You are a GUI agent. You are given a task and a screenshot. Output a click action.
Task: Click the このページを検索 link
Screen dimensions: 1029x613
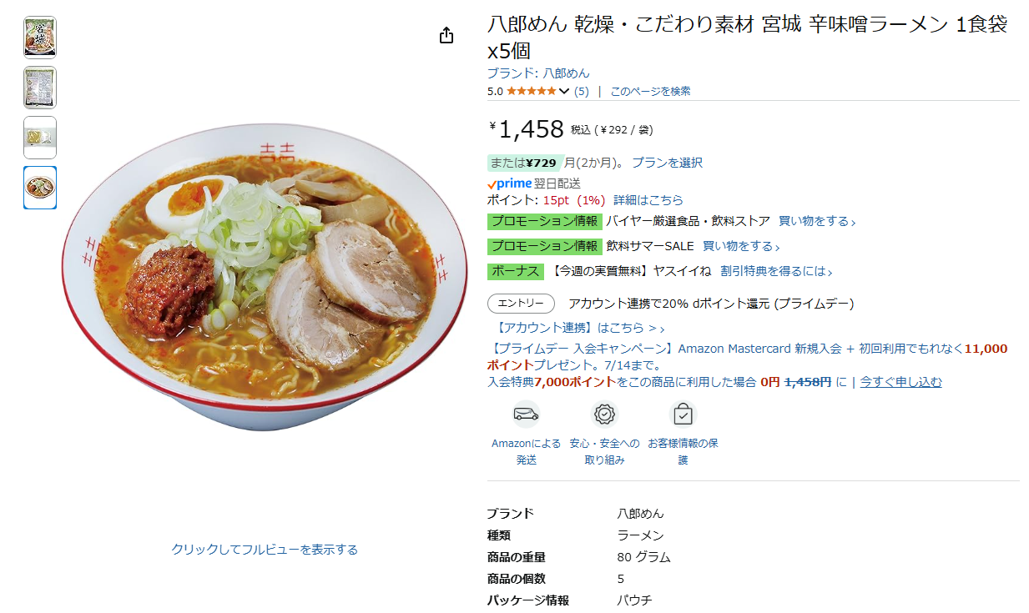click(x=650, y=91)
